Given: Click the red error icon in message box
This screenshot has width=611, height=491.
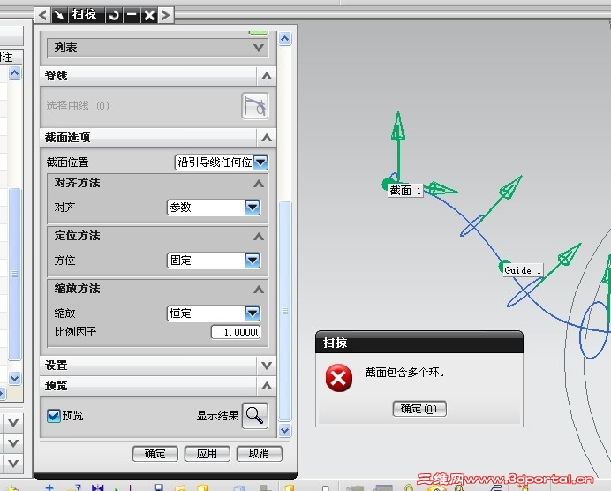Looking at the screenshot, I should point(339,378).
